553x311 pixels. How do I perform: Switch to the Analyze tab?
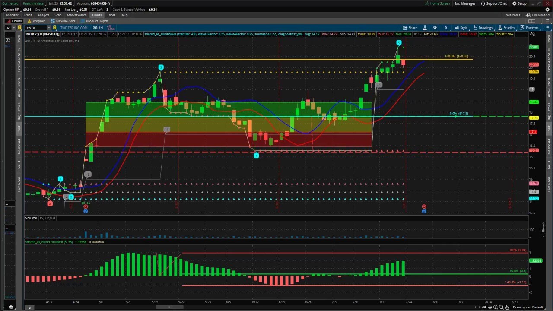coord(43,15)
